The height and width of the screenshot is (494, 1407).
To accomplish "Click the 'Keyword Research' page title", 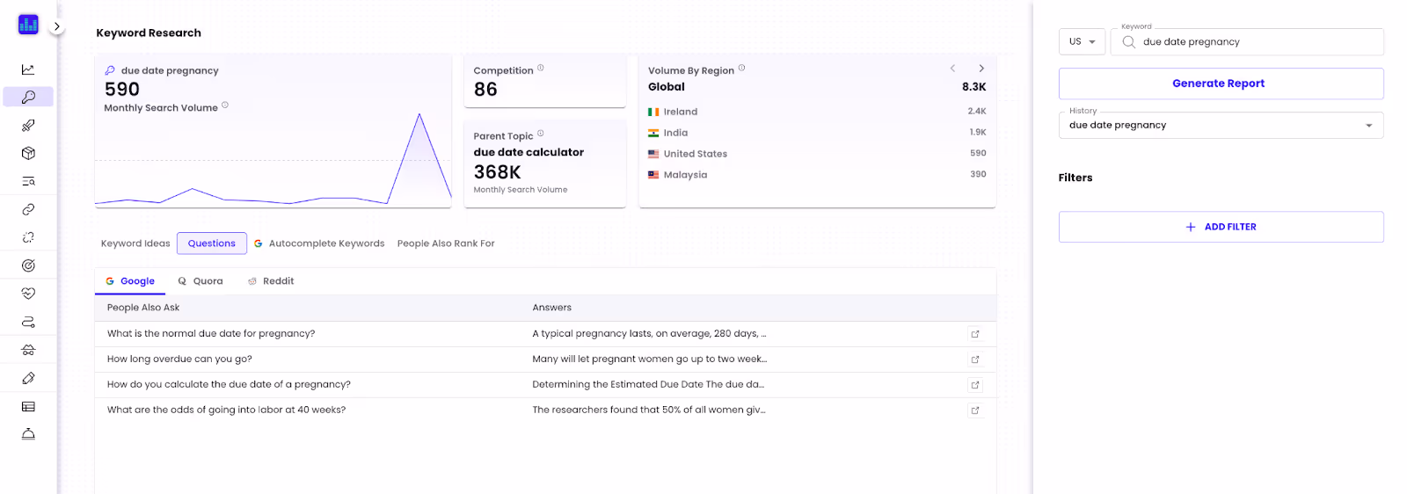I will (149, 33).
